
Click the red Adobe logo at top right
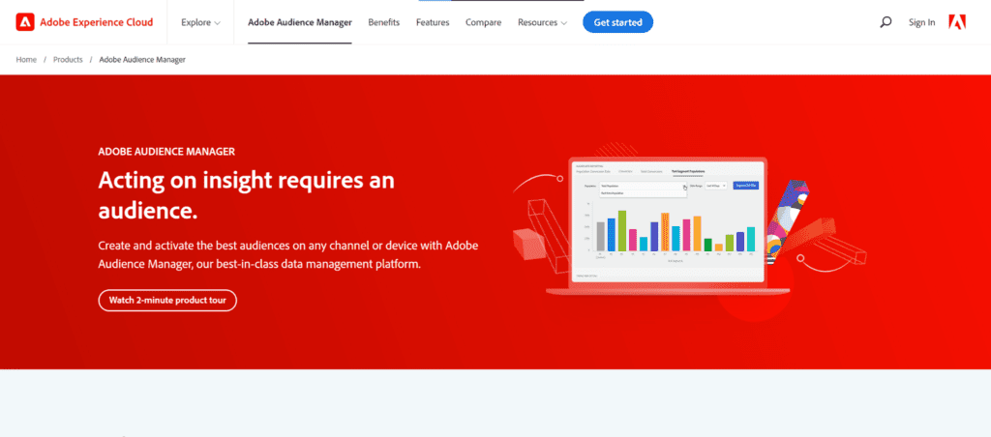[x=957, y=22]
